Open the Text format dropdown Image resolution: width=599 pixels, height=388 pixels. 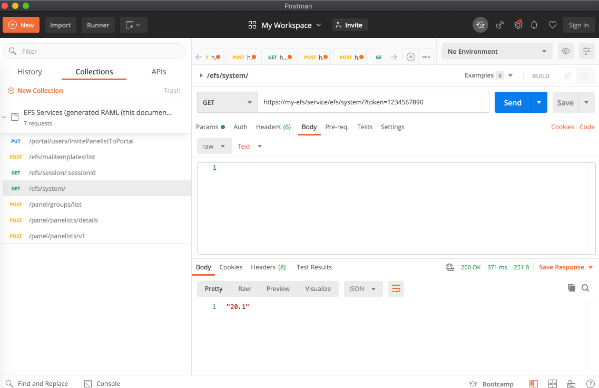click(250, 147)
